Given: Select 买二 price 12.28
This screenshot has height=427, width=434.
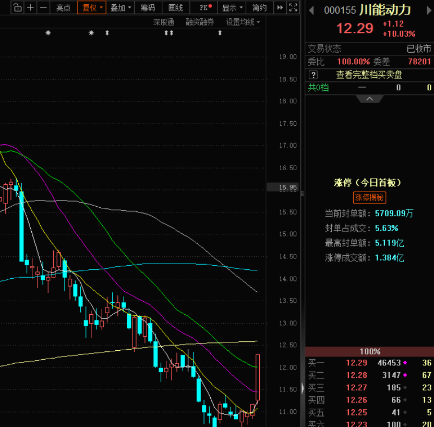Looking at the screenshot, I should (356, 375).
